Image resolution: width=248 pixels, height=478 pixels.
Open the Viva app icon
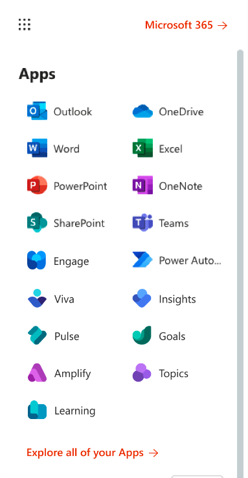click(37, 299)
